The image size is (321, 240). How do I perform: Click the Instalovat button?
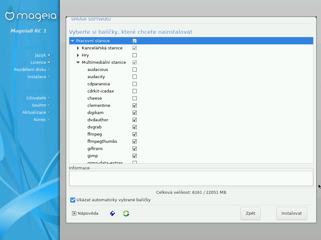point(292,213)
